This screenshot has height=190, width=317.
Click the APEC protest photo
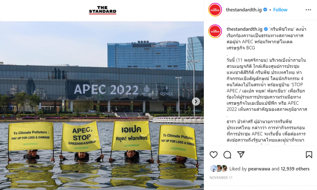coord(102,106)
